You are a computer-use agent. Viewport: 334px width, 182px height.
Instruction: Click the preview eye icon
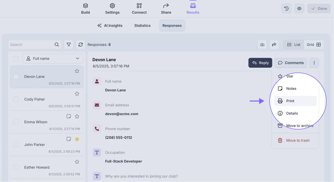pos(299,9)
